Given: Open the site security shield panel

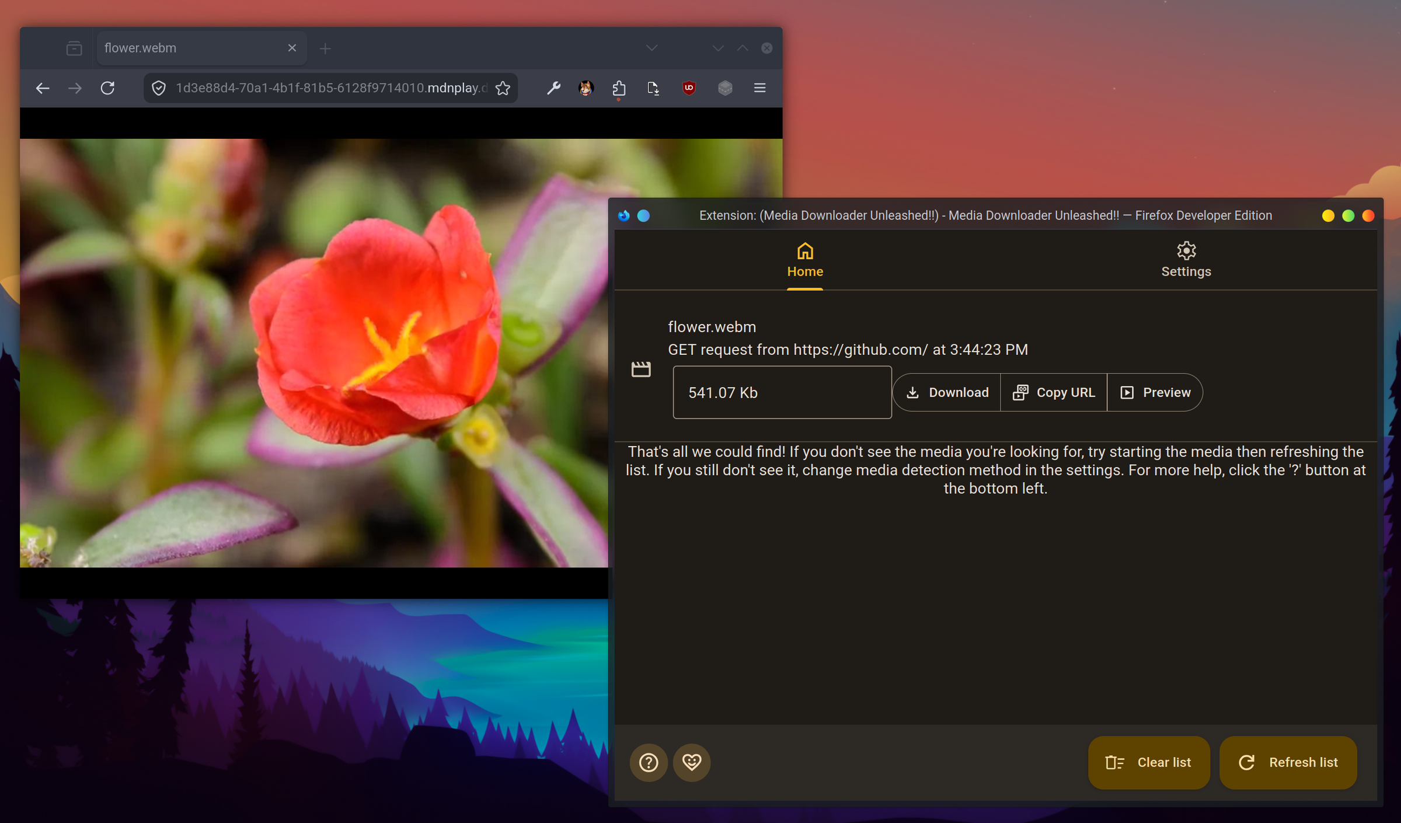Looking at the screenshot, I should [159, 88].
